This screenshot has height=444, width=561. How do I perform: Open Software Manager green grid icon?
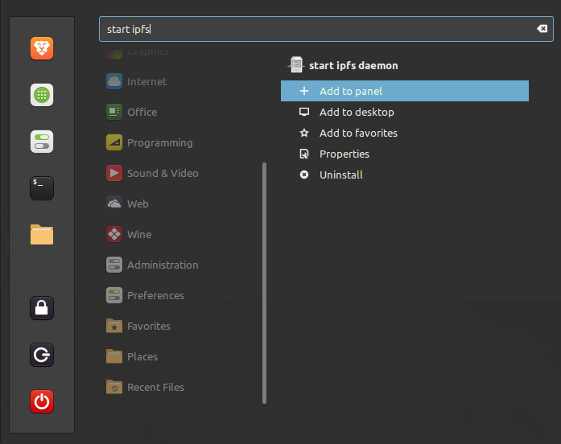(42, 95)
